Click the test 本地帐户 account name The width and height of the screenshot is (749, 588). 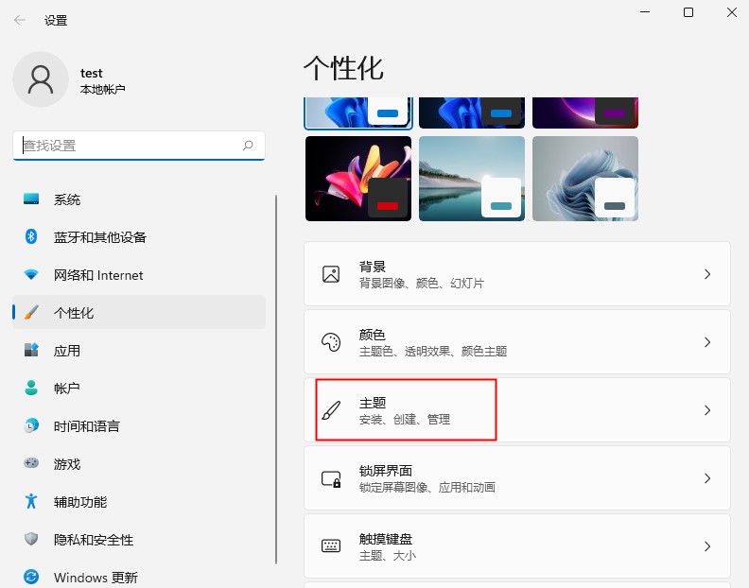point(103,80)
